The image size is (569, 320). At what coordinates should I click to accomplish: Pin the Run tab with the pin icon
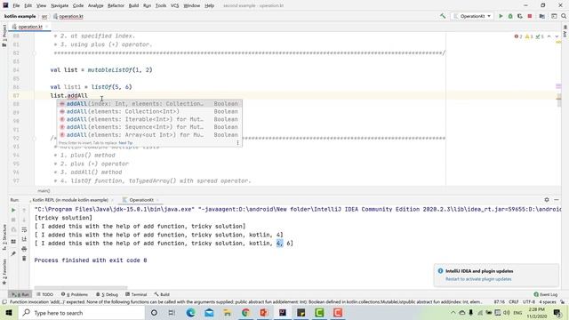(x=13, y=253)
